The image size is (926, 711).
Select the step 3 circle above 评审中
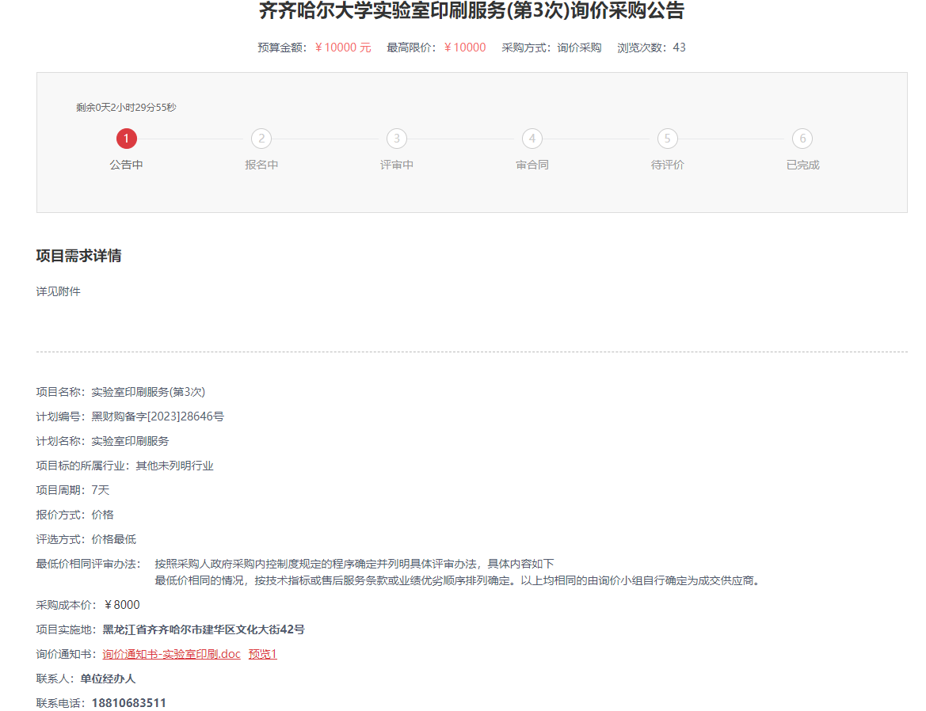tap(397, 139)
